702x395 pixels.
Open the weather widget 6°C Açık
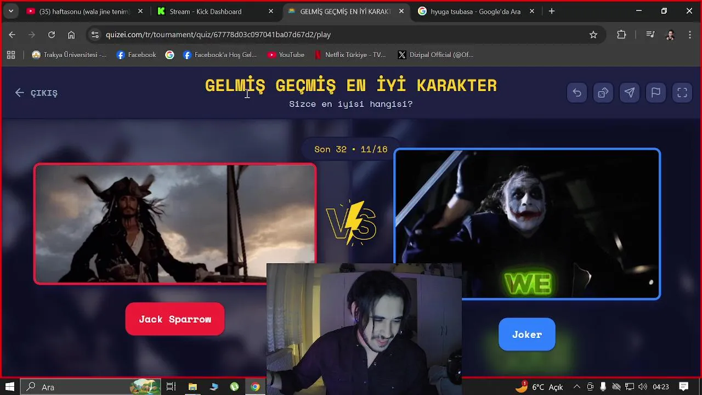[540, 387]
